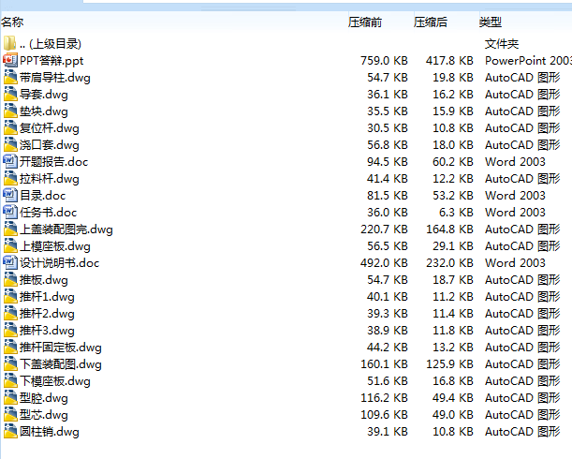This screenshot has height=459, width=572.
Task: Click the 232.0 KB compressed size cell
Action: (449, 262)
